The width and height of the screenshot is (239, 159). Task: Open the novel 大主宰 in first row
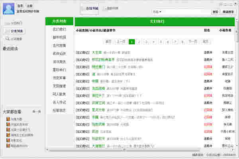(x=97, y=52)
